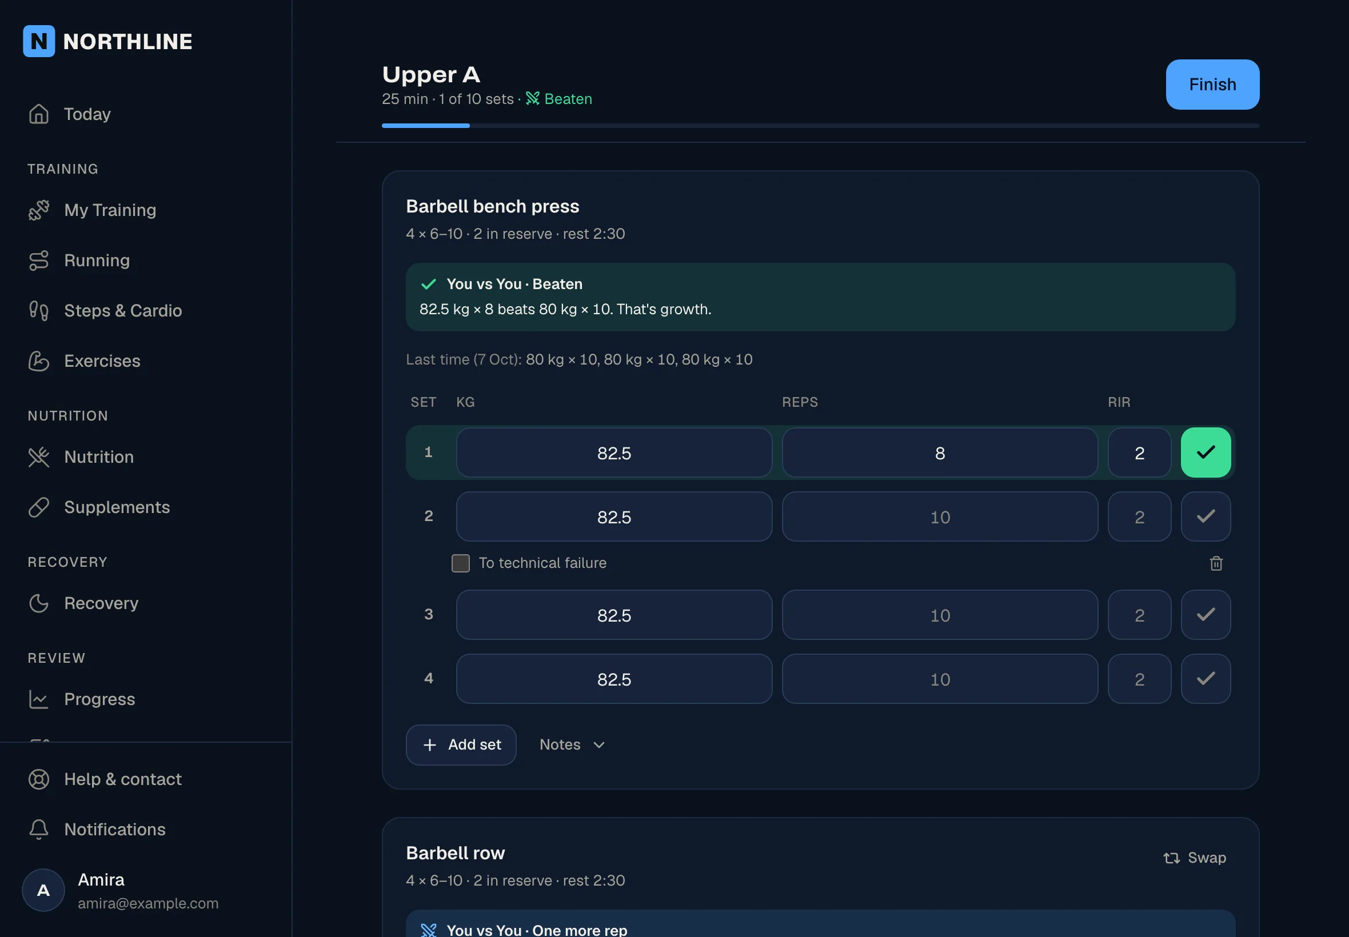Expand the Notes dropdown
This screenshot has height=937, width=1349.
(x=572, y=745)
